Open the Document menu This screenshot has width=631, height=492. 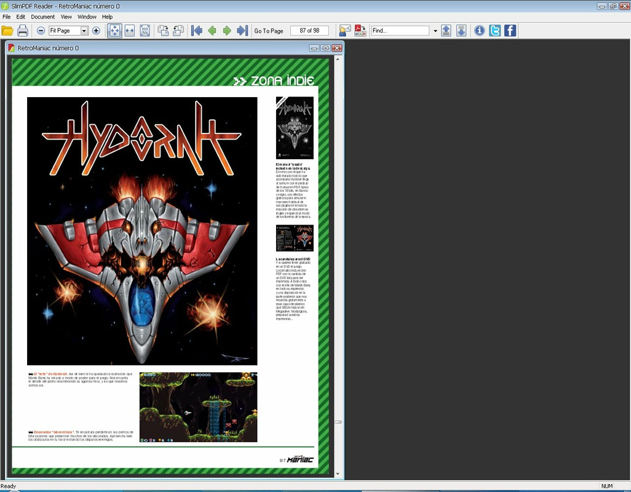point(42,17)
